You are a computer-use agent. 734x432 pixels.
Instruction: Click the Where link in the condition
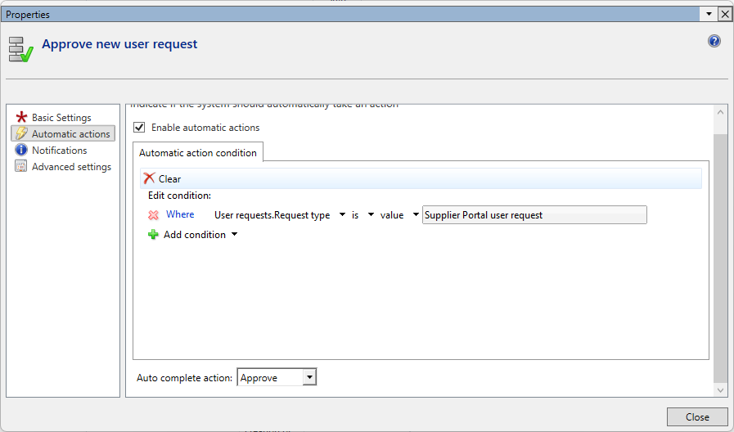pyautogui.click(x=180, y=214)
